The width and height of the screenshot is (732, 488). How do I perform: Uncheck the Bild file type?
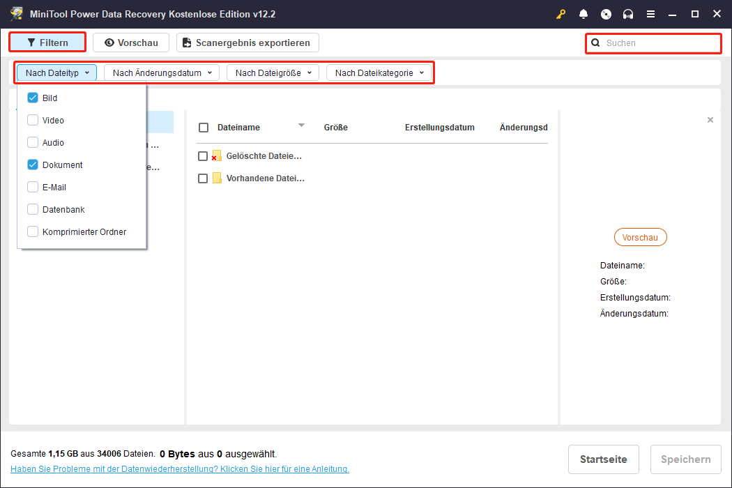[x=33, y=98]
